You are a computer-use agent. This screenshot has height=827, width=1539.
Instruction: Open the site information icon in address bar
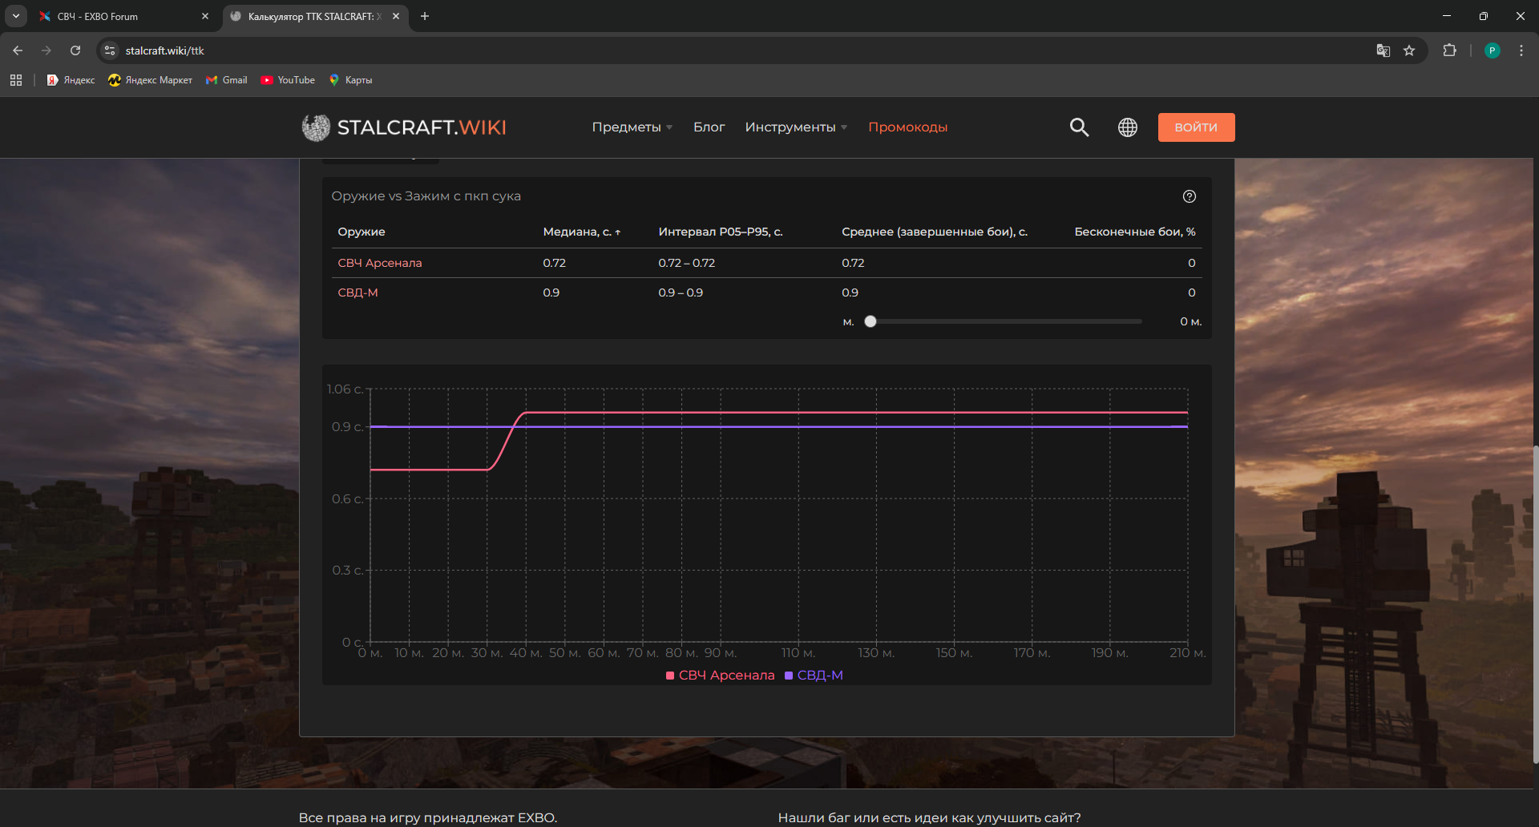[111, 50]
